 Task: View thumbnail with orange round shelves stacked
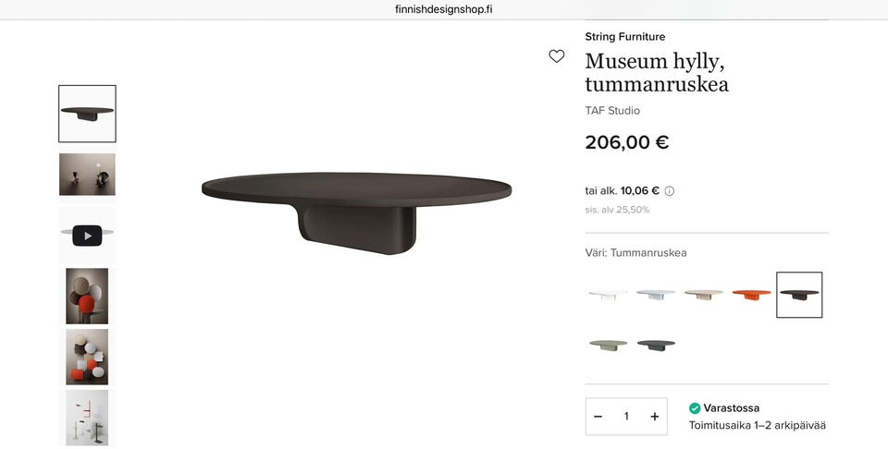click(x=87, y=296)
